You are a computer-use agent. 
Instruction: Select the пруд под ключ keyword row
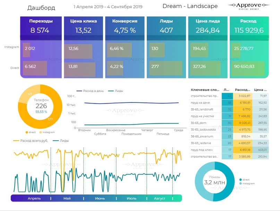pyautogui.click(x=229, y=150)
